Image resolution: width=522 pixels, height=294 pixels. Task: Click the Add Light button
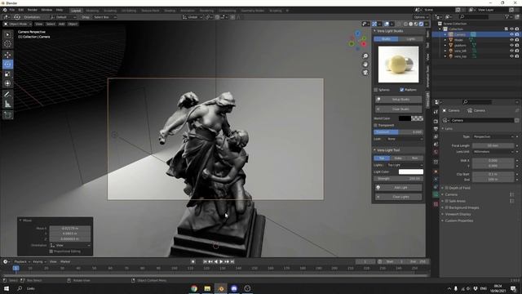(x=399, y=188)
